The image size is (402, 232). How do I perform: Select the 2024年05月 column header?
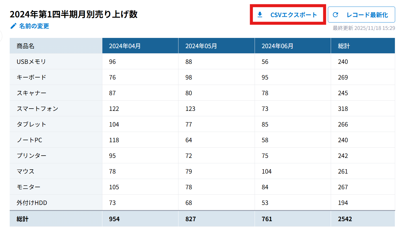(201, 46)
